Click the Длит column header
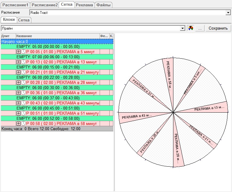This screenshot has height=192, width=232. (x=8, y=36)
